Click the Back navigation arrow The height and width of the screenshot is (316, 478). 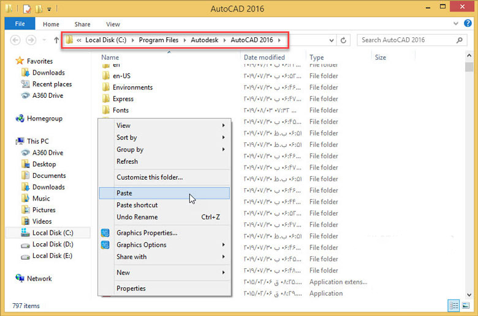point(15,40)
